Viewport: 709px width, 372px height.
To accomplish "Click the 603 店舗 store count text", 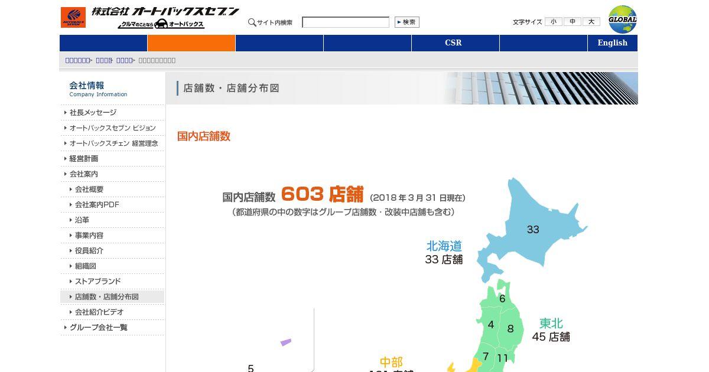I will [322, 194].
